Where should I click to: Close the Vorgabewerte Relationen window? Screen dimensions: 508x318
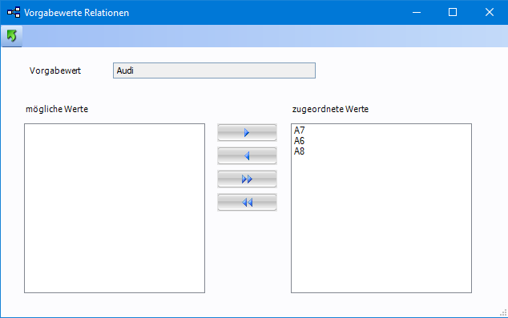pyautogui.click(x=490, y=12)
